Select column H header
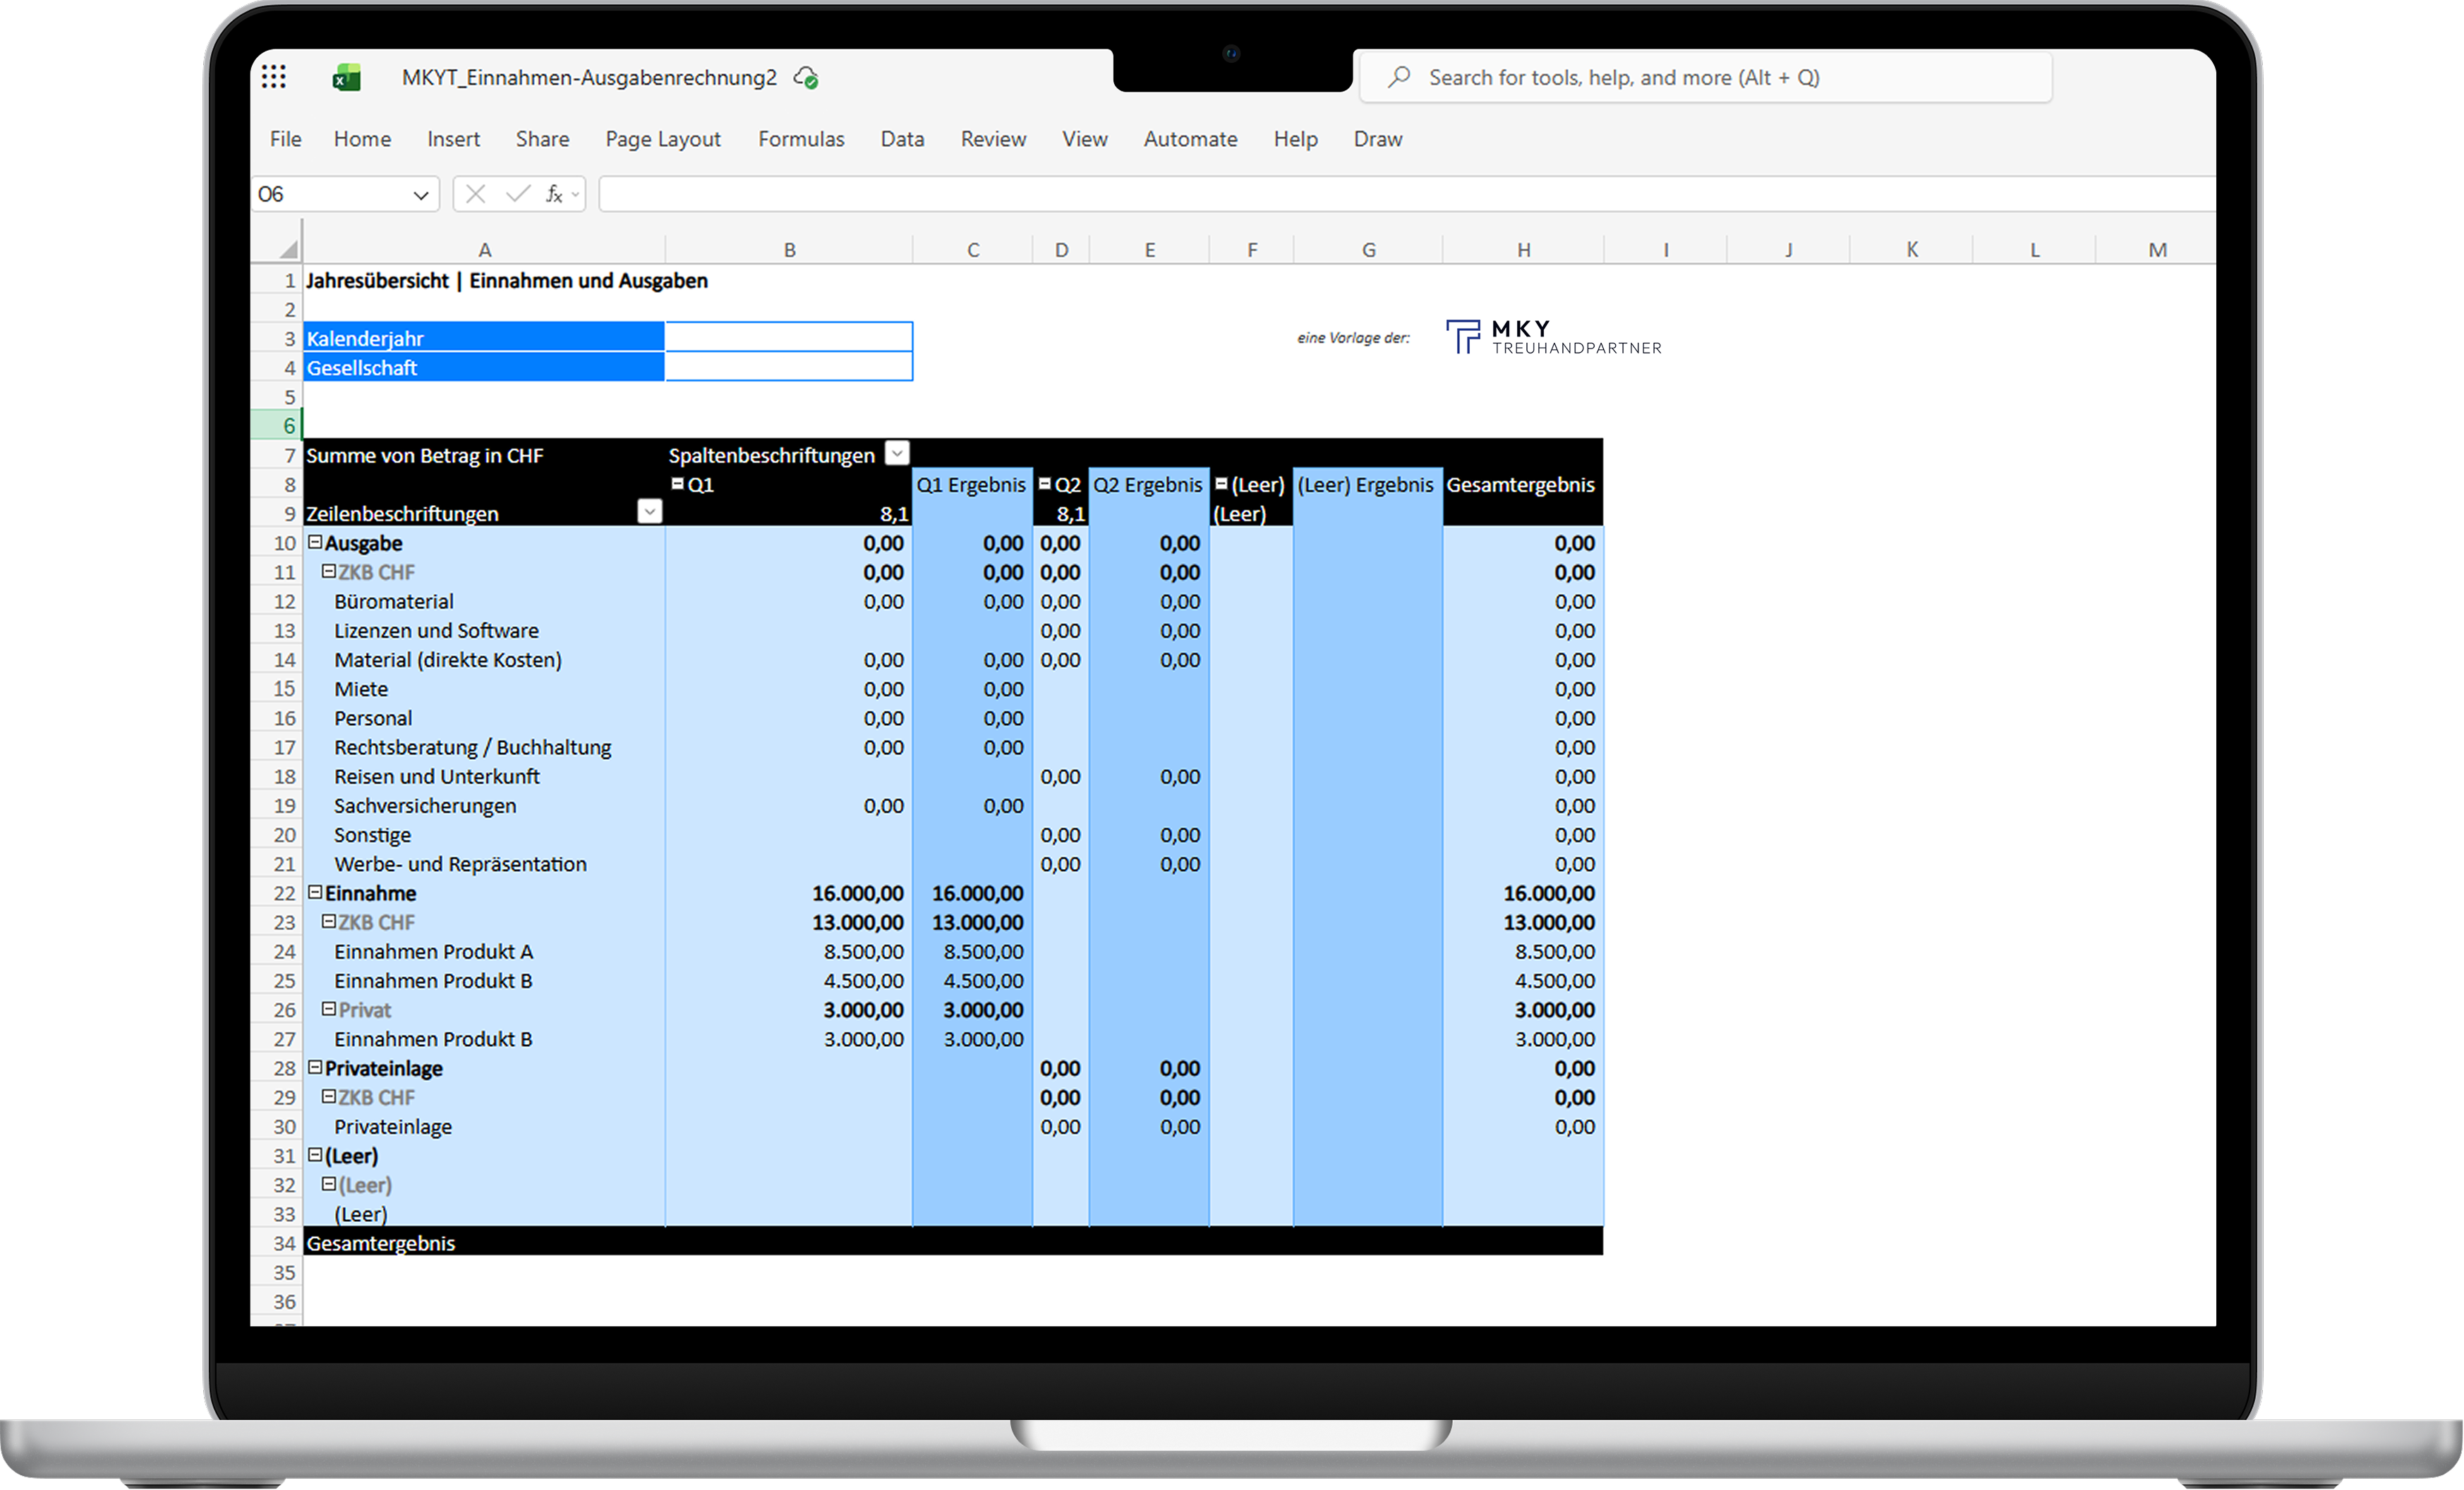 (x=1522, y=250)
